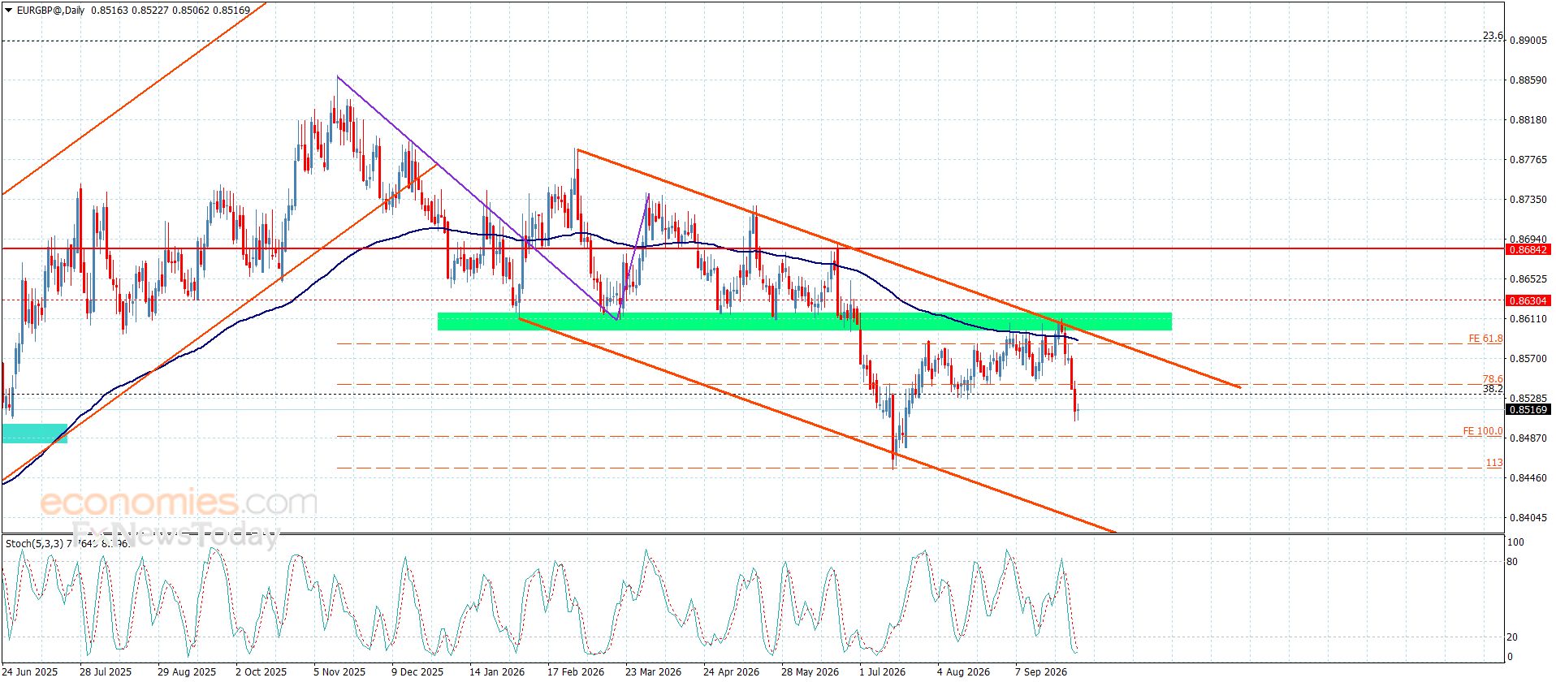Select the FE 61.8 Fibonacci label
The image size is (1556, 682).
(x=1485, y=339)
